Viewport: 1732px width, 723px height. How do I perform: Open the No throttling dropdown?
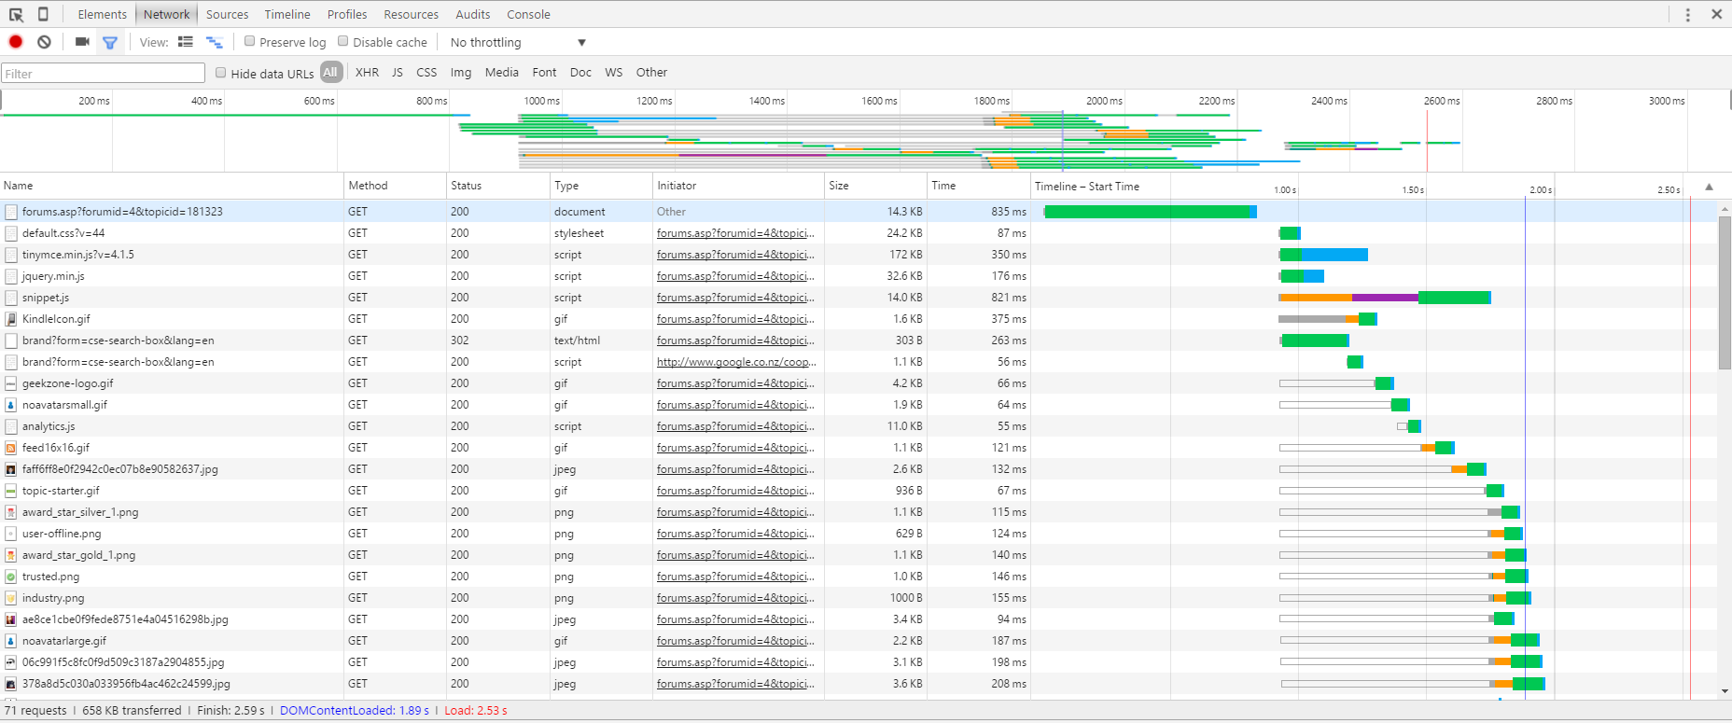(518, 42)
